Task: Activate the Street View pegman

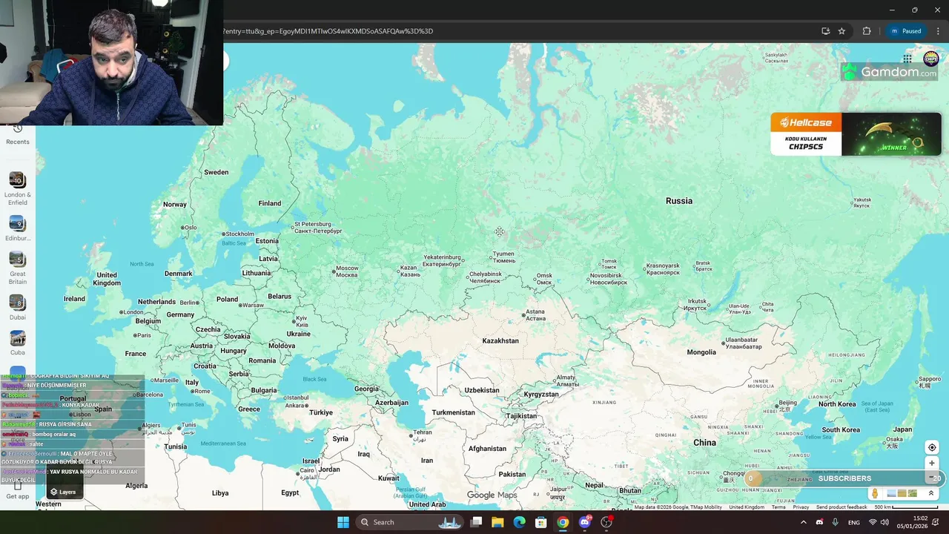Action: click(x=876, y=493)
